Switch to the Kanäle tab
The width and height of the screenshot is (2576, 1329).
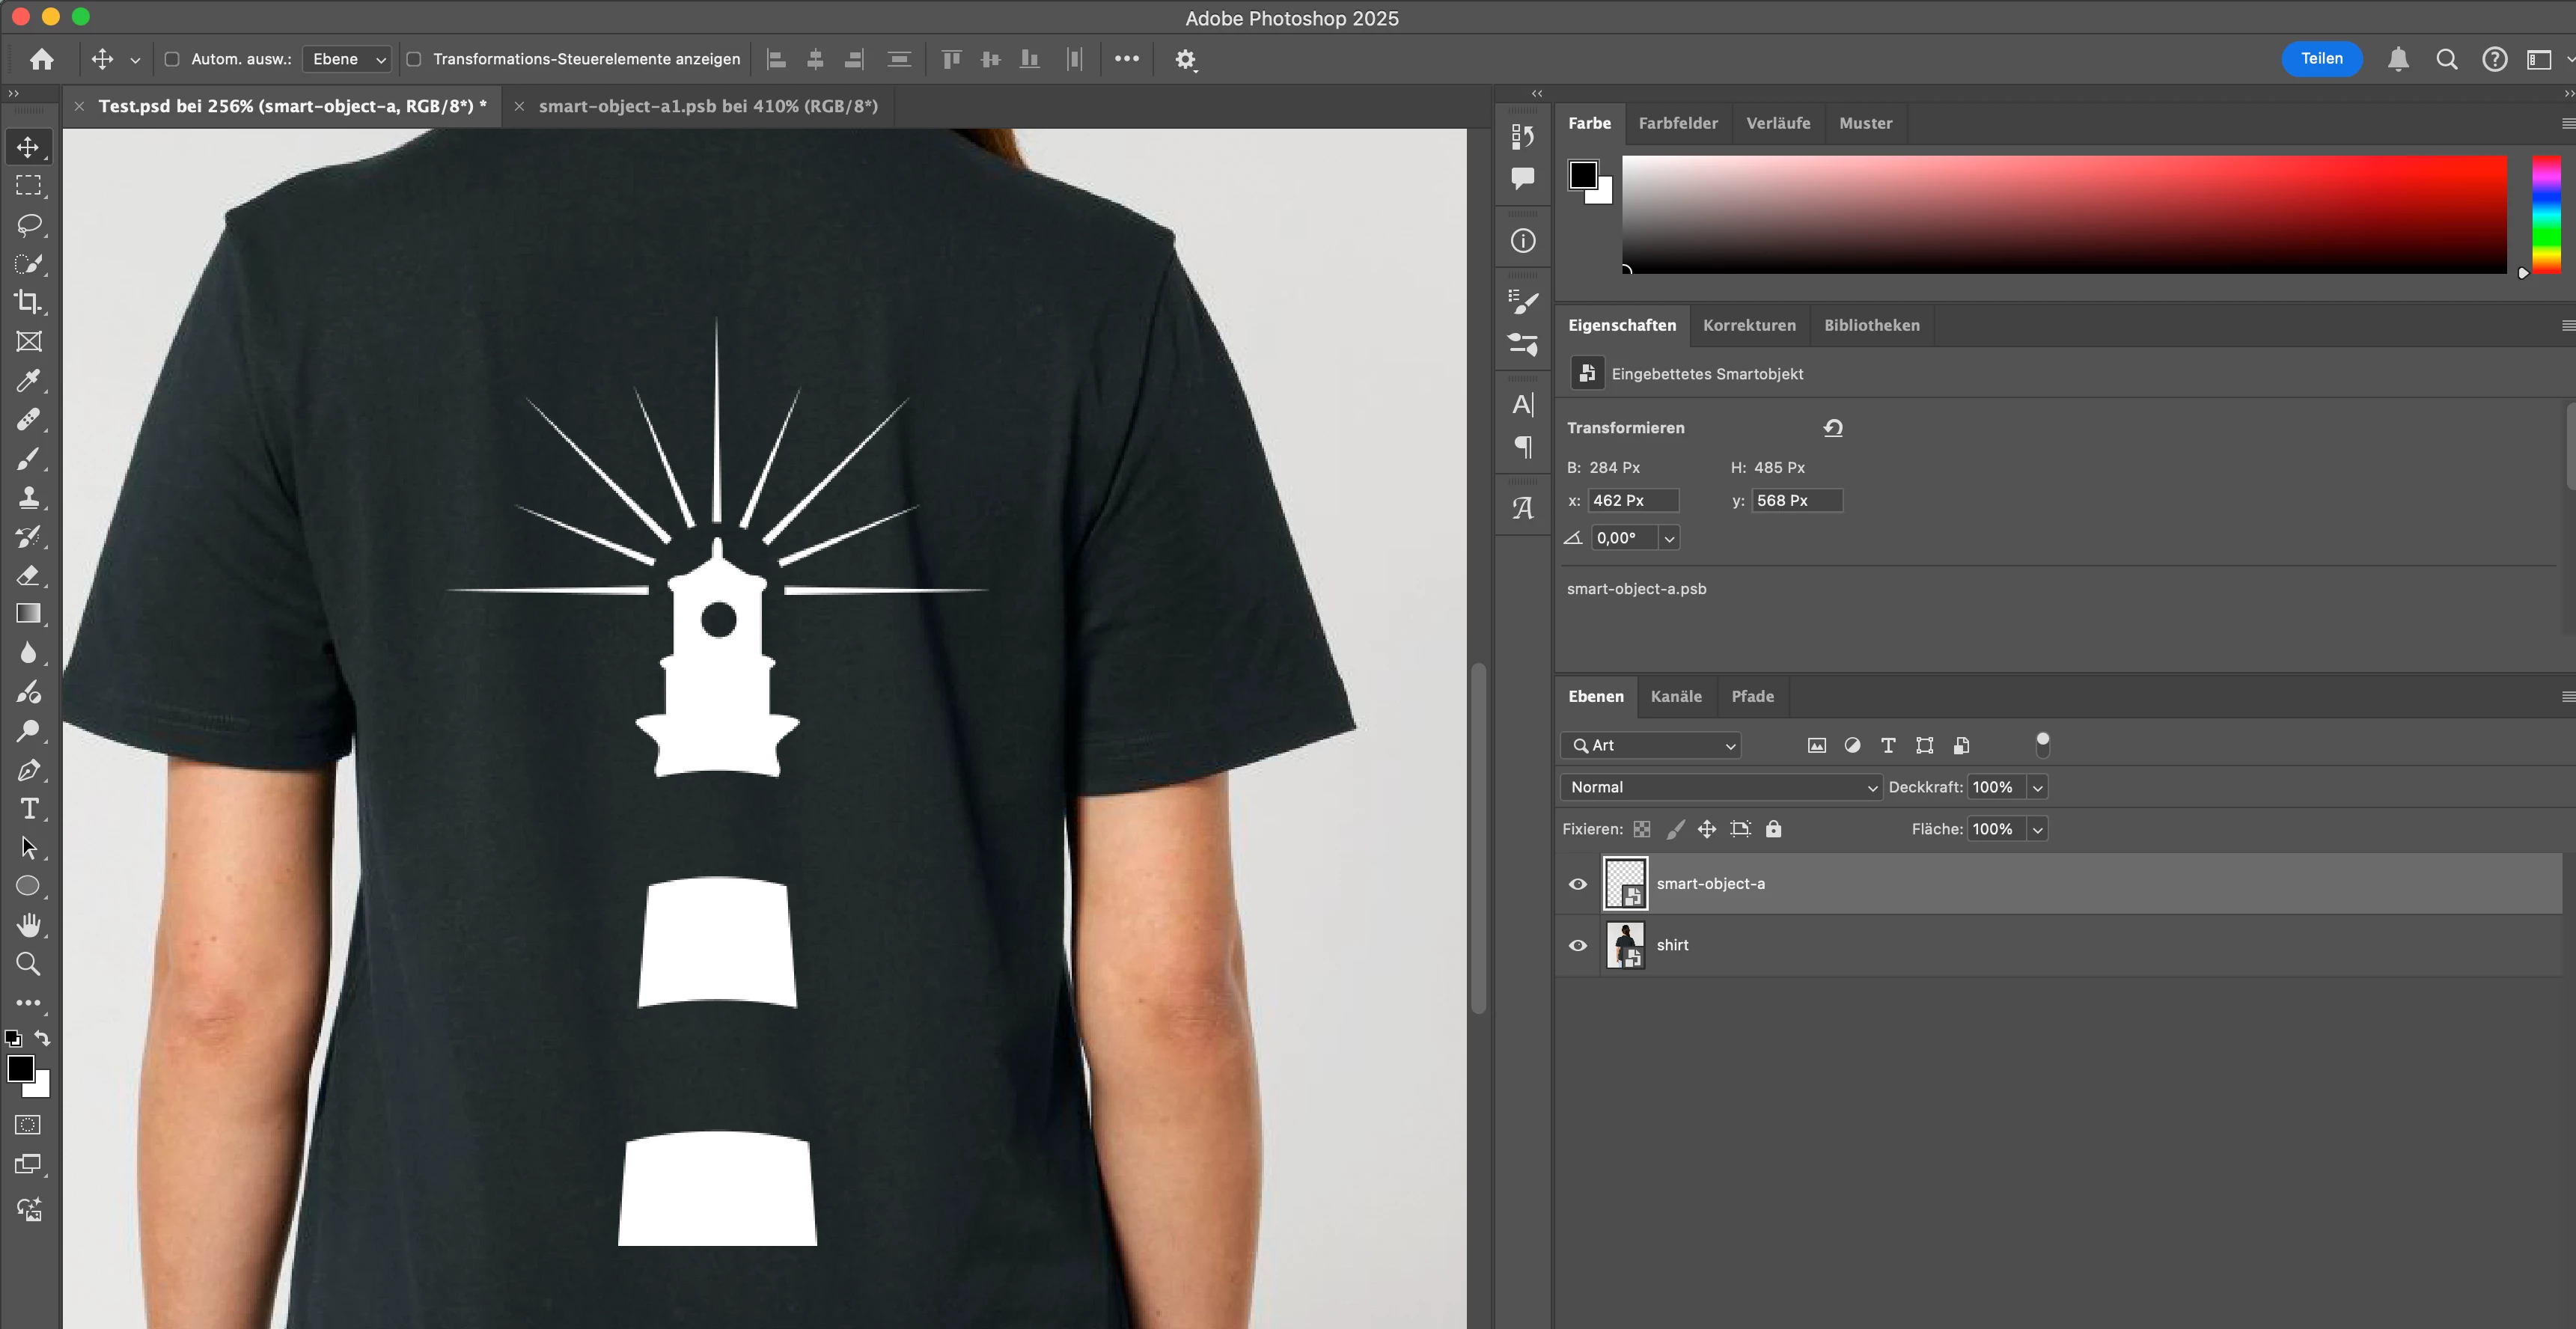click(x=1676, y=696)
